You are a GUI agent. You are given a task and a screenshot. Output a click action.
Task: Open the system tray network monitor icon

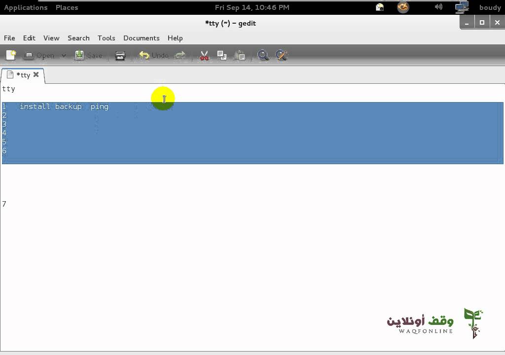coord(461,7)
